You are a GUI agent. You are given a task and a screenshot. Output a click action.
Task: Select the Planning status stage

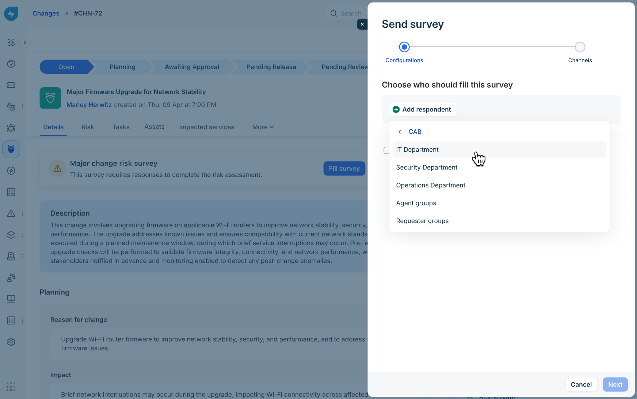click(122, 67)
